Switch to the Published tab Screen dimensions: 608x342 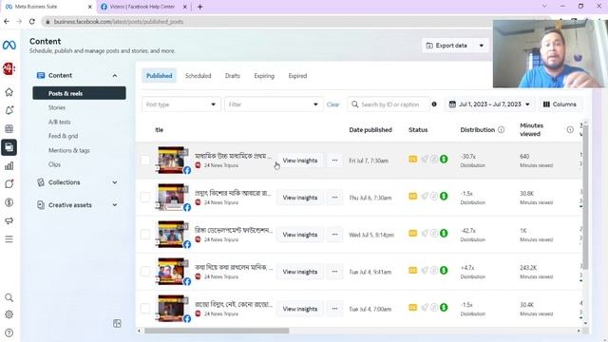(x=159, y=76)
